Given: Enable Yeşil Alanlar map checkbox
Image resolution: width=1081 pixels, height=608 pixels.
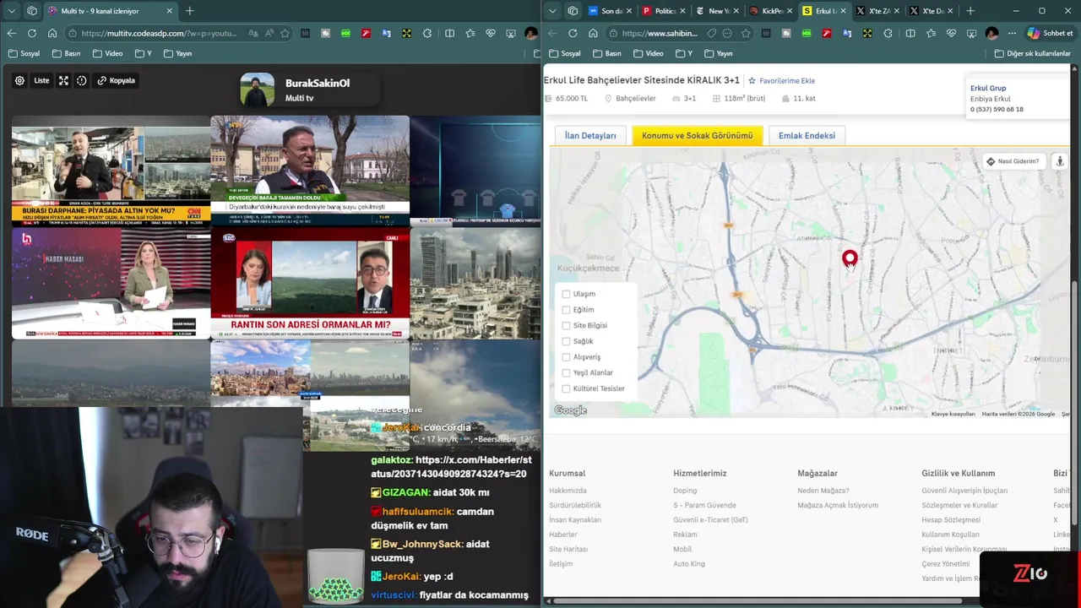Looking at the screenshot, I should pos(566,372).
